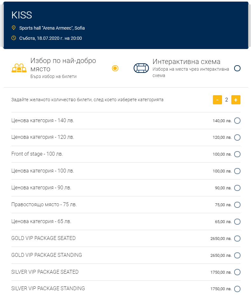
Task: Click the Интерактивна схема heading
Action: click(186, 61)
